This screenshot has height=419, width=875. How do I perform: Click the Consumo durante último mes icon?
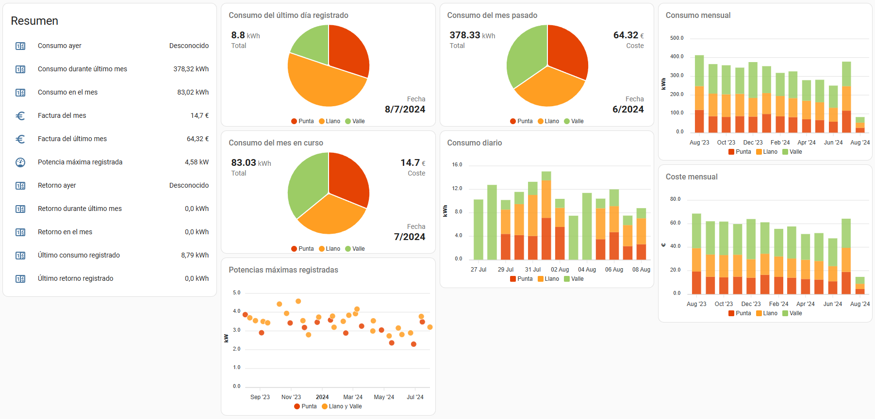click(20, 69)
